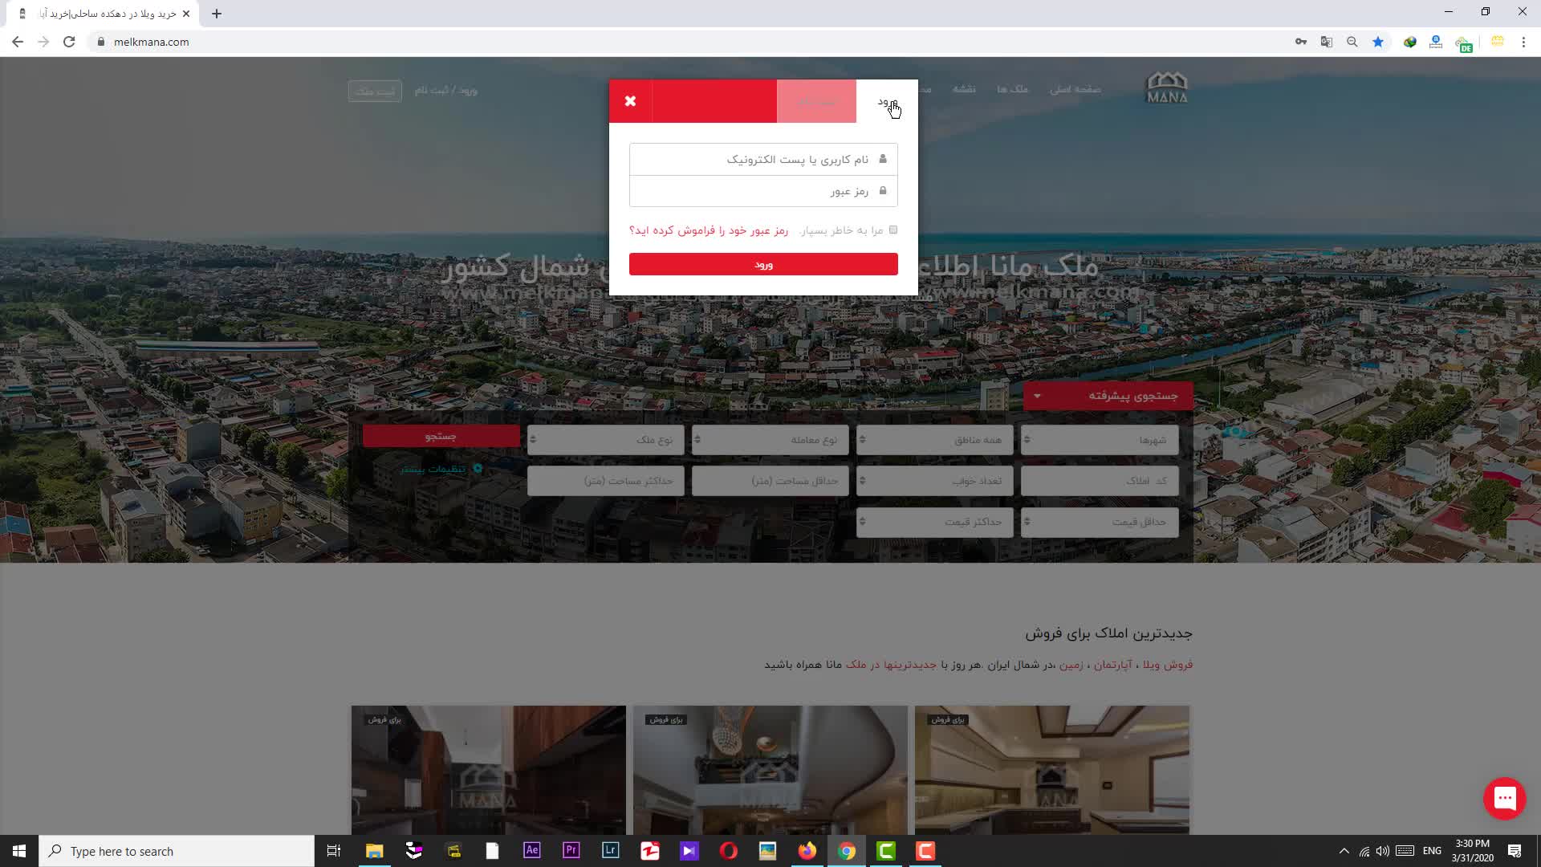
Task: Check the remember me checkbox
Action: (x=893, y=230)
